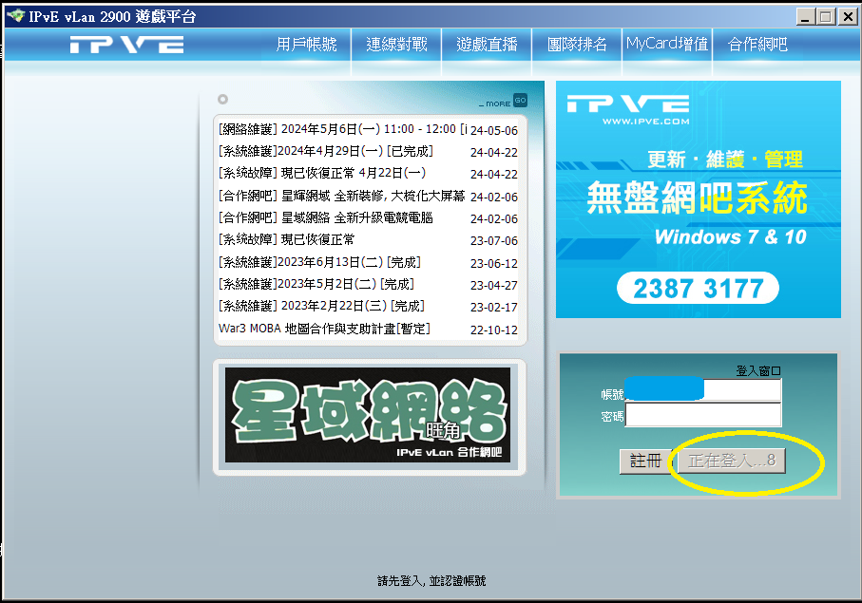Viewport: 862px width, 603px height.
Task: Focus the 帳號 account input field
Action: 703,389
